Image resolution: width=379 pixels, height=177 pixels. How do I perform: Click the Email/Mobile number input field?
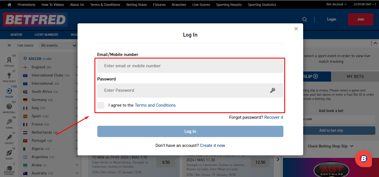[x=190, y=66]
